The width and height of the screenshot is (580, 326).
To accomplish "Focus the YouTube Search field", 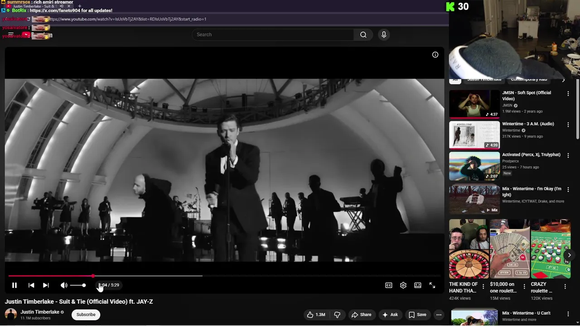I will click(x=273, y=34).
